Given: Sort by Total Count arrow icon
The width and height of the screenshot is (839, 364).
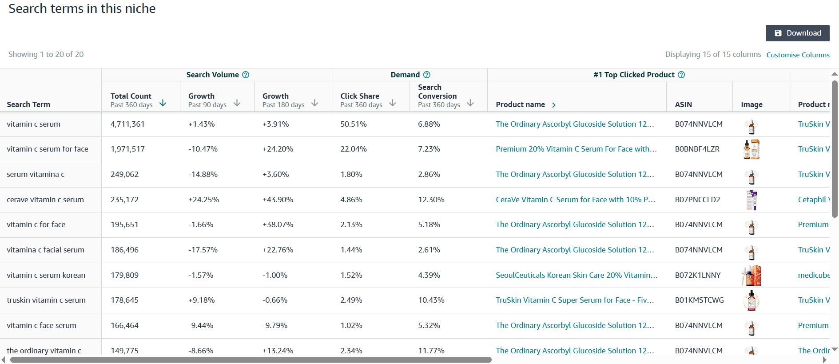Looking at the screenshot, I should 163,103.
